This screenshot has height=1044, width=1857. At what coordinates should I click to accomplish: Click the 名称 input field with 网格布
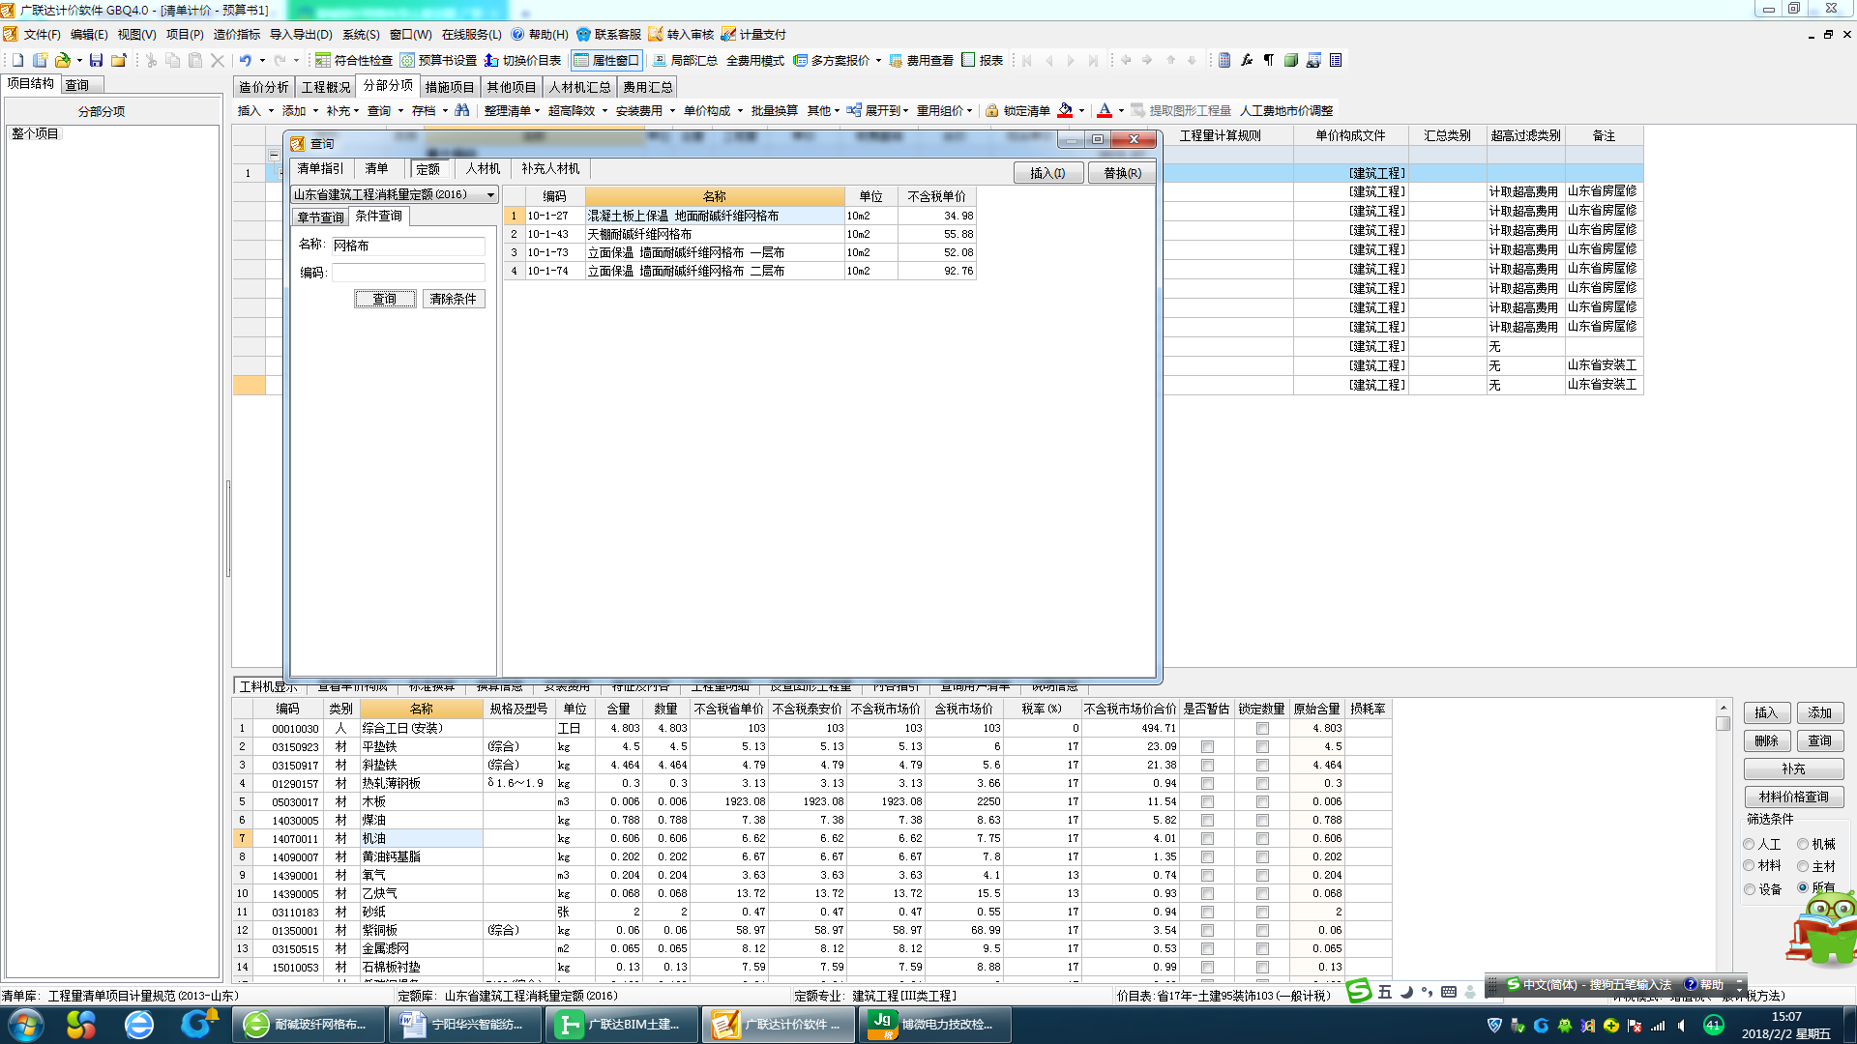tap(408, 246)
